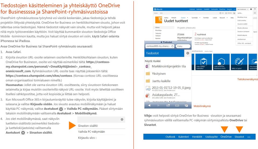Open the hexagon tile for adding lists

(x=221, y=62)
